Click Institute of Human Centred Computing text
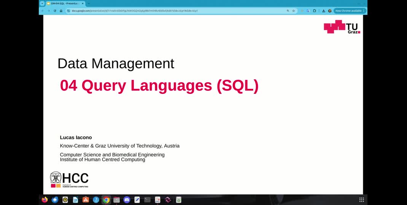 click(x=103, y=160)
